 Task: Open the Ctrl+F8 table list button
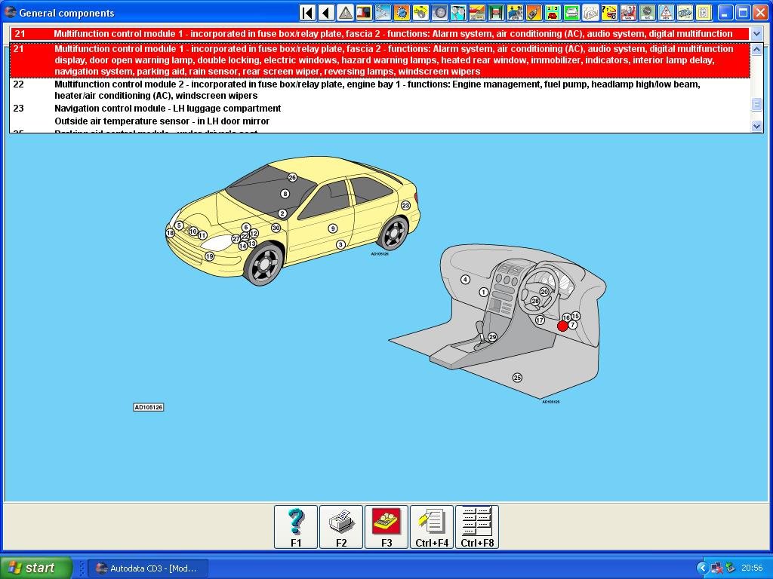477,527
